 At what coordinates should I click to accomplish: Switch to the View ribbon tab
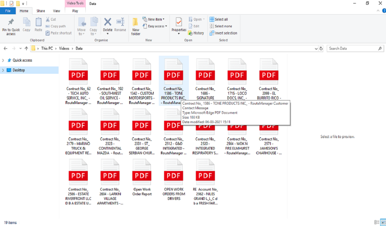[x=56, y=11]
